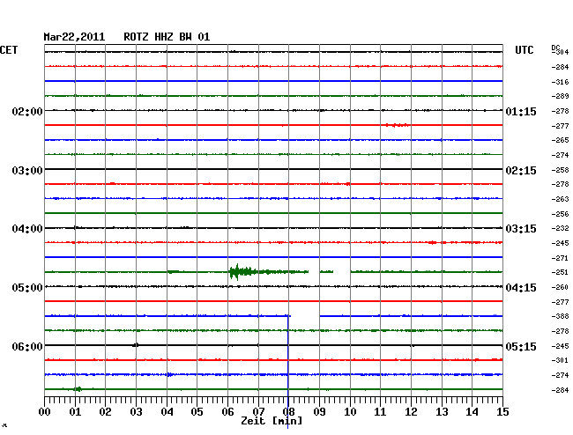Viewport: 573px width, 435px height.
Task: Click the red noise burst near minute 11
Action: pos(398,125)
